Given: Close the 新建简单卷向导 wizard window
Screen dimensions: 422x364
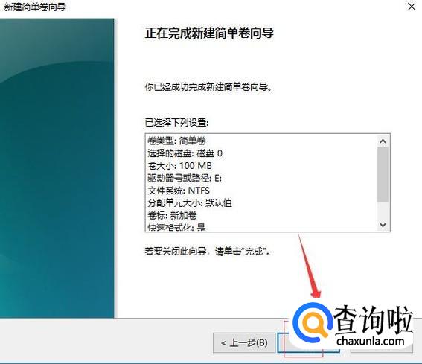Looking at the screenshot, I should (x=412, y=7).
